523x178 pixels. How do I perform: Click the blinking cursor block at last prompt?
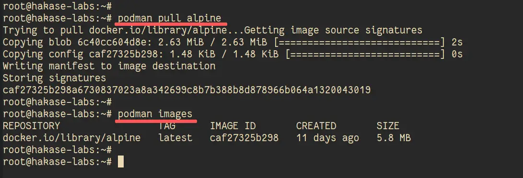121,162
